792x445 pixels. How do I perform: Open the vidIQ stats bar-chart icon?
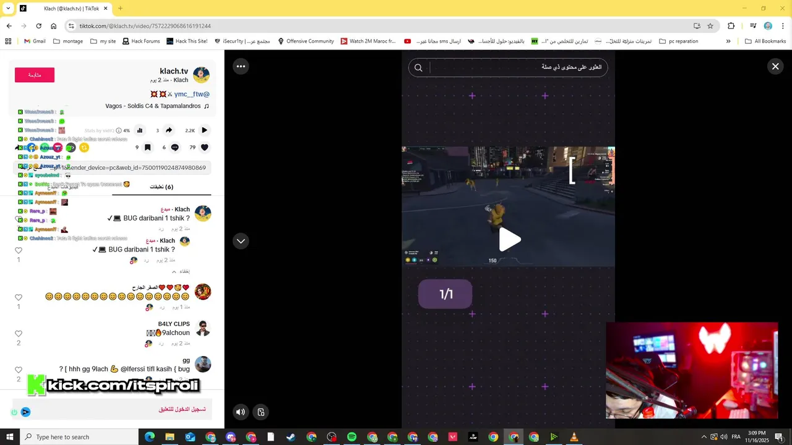pos(140,130)
